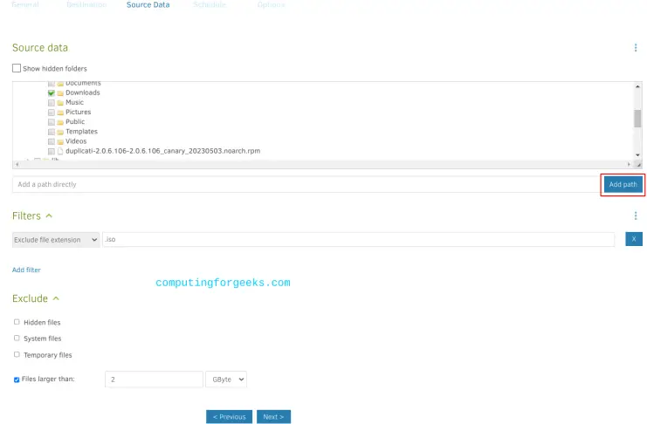Viewport: 647px width, 424px height.
Task: Remove the .iso filter with X button
Action: coord(634,239)
